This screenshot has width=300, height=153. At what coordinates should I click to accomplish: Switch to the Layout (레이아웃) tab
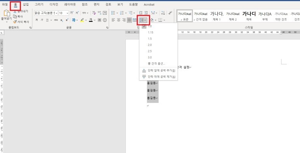(x=70, y=4)
